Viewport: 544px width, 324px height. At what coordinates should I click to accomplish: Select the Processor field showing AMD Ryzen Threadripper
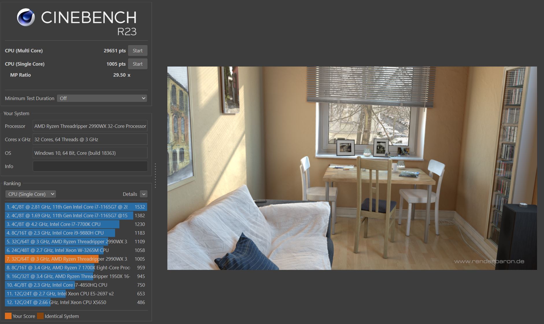coord(90,126)
